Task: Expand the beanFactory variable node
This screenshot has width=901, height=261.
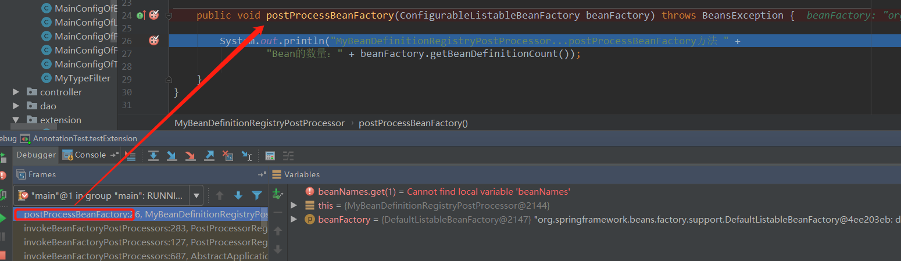Action: pos(294,219)
